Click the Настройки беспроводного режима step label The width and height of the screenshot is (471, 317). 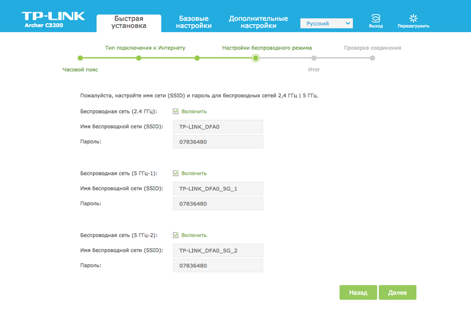[x=267, y=48]
